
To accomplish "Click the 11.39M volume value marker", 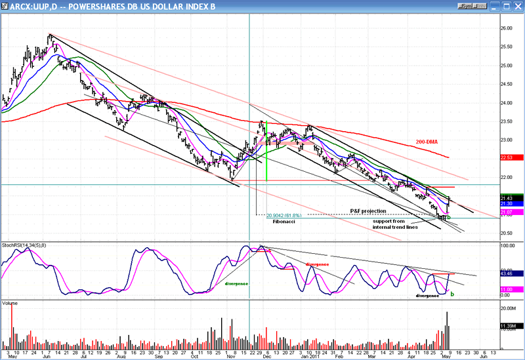I will (x=512, y=326).
